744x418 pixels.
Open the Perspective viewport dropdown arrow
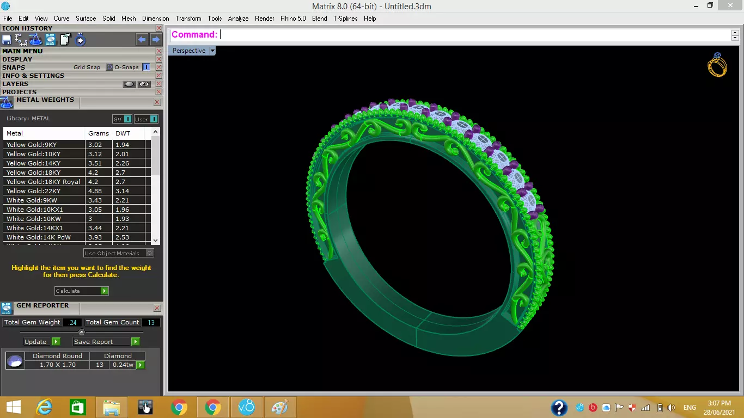pyautogui.click(x=212, y=51)
